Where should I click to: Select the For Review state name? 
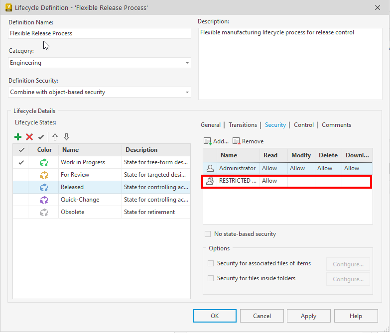[75, 175]
